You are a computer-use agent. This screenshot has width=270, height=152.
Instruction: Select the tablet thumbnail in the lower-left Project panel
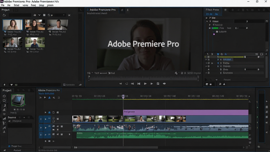[x=18, y=100]
